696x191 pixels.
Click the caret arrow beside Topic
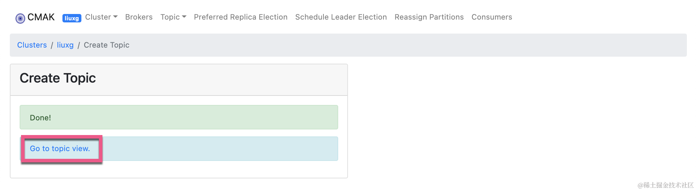click(x=184, y=17)
